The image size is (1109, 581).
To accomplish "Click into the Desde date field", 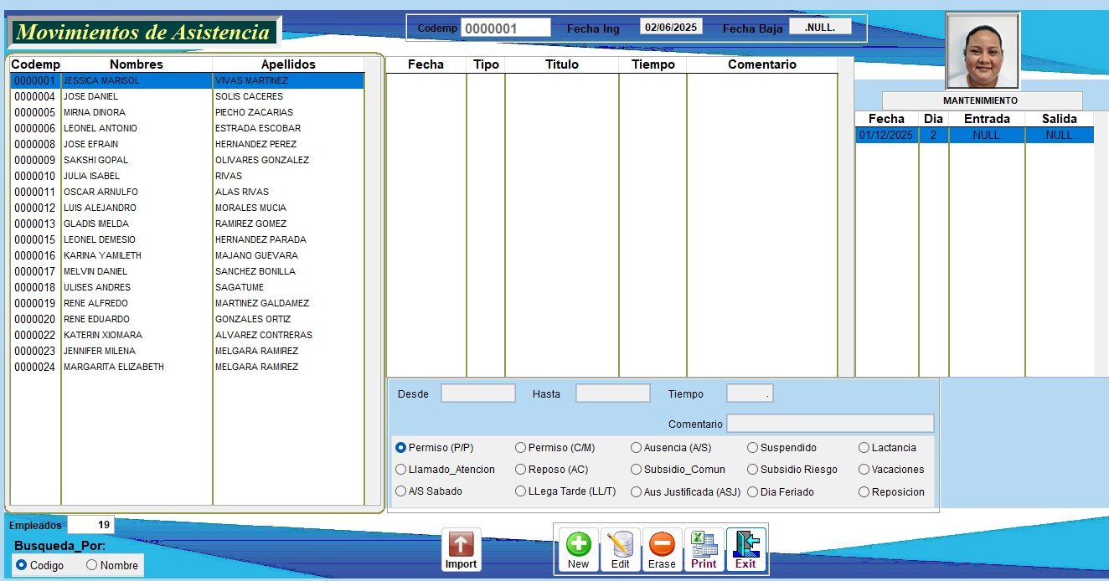I will tap(477, 393).
